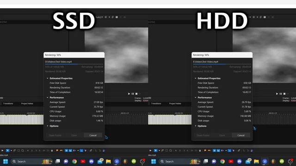Collapse the Performance section in SSD dialog
The image size is (296, 166).
click(47, 97)
